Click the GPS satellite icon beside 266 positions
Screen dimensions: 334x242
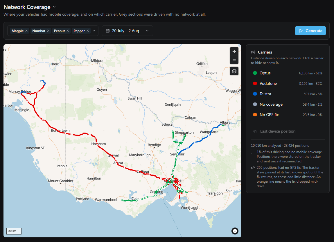tap(253, 168)
